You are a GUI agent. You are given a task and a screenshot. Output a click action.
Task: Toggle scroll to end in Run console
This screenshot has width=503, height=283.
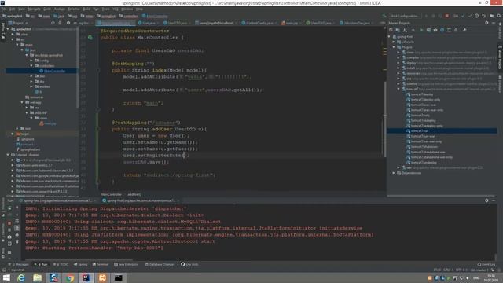[17, 228]
